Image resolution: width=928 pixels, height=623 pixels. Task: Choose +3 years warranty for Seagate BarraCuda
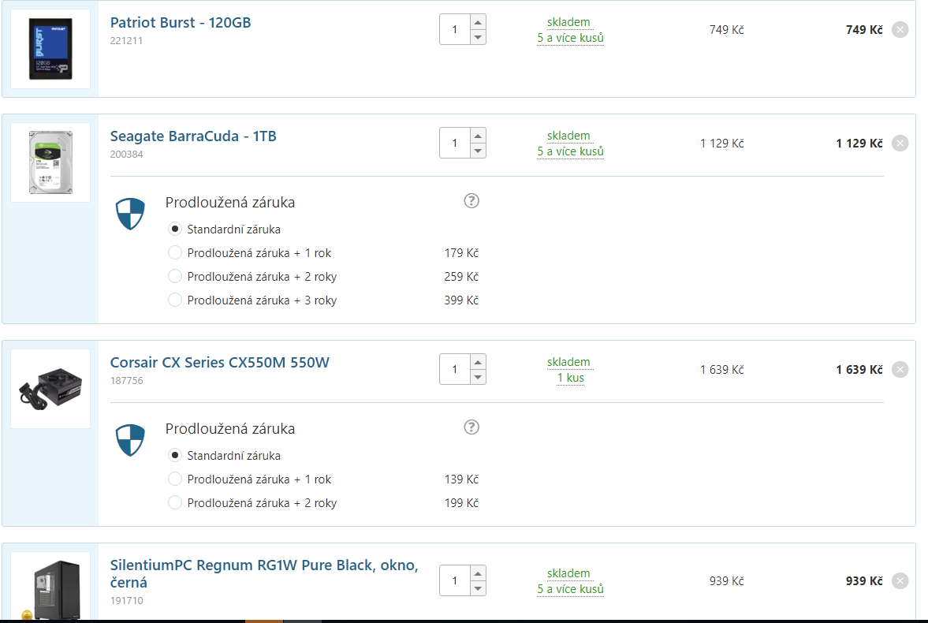click(x=175, y=300)
